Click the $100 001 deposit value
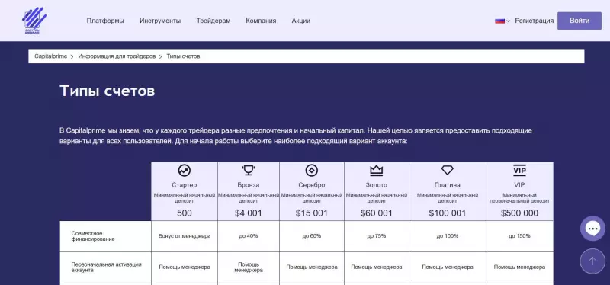 point(448,213)
